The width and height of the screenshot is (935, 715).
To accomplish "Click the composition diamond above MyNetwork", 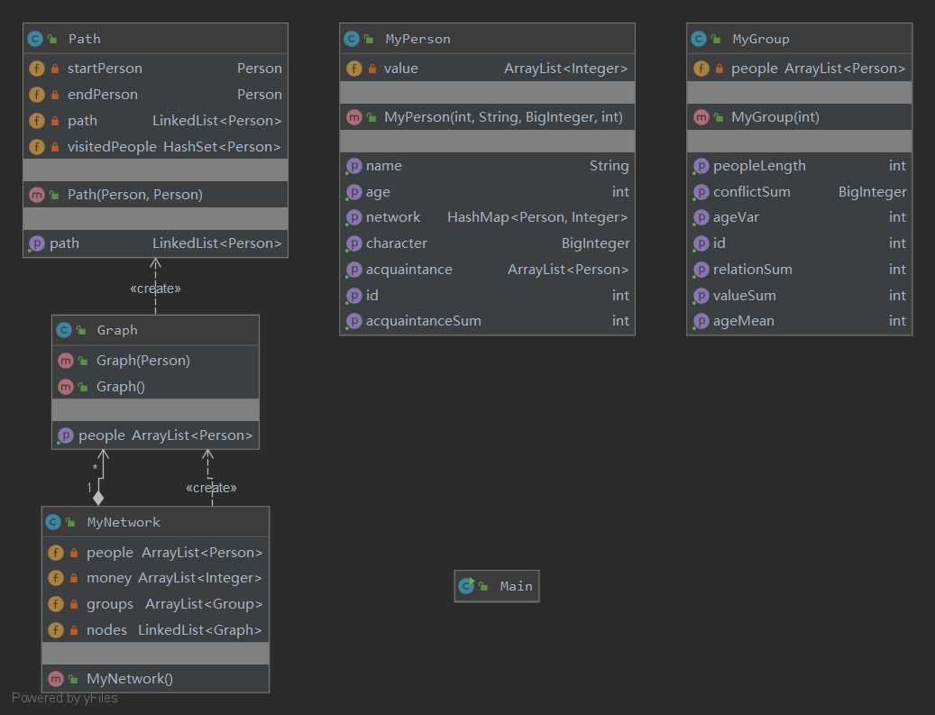I will coord(98,497).
